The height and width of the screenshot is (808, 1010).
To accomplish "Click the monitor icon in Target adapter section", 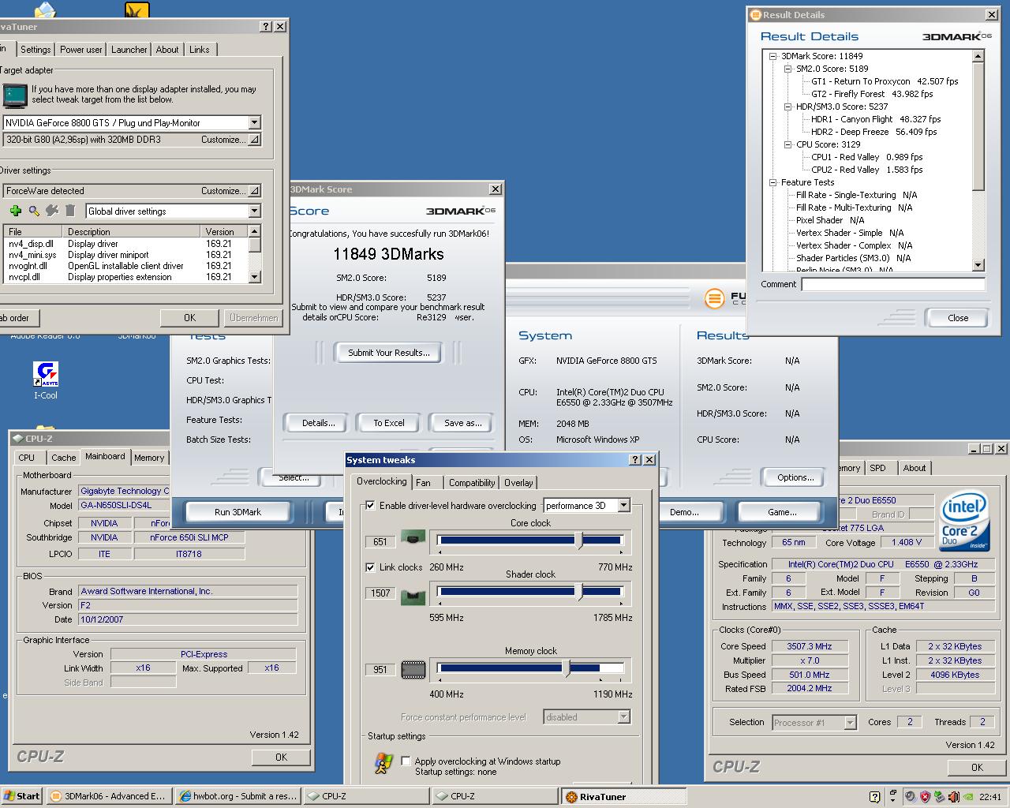I will [15, 95].
